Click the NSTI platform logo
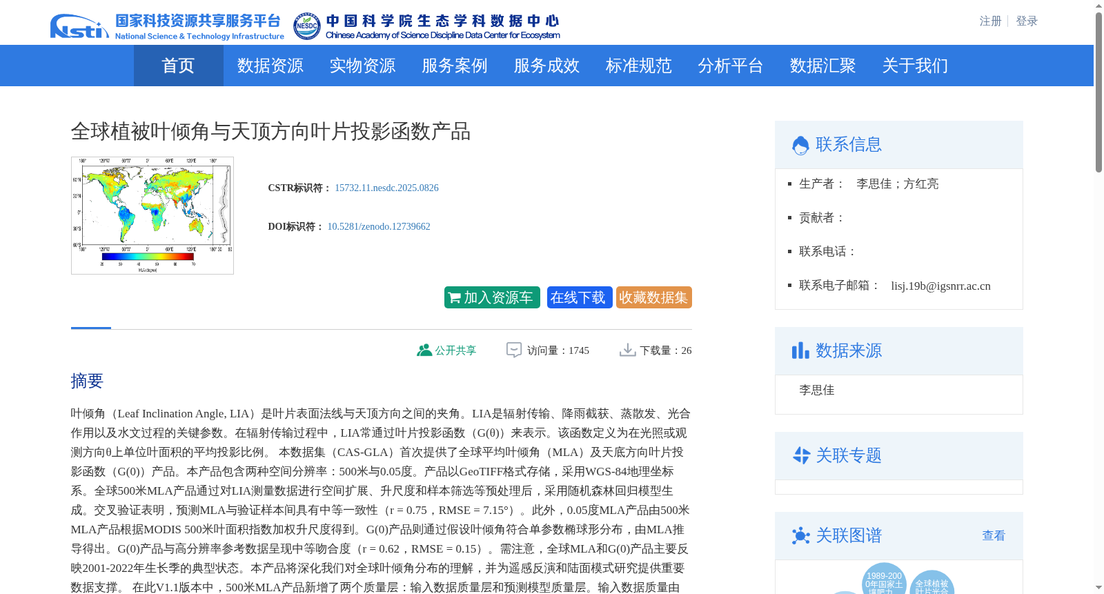Viewport: 1104px width, 594px height. tap(167, 26)
